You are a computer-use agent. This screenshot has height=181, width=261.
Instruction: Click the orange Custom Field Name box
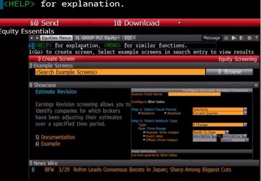[194, 94]
